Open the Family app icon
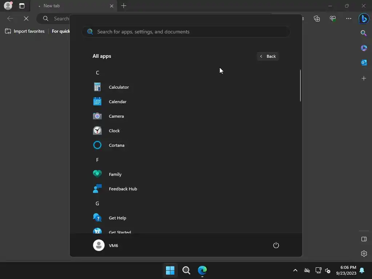The width and height of the screenshot is (372, 279). click(97, 174)
